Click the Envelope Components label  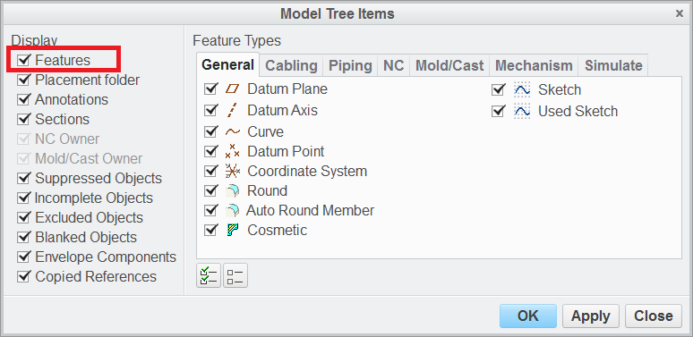[x=106, y=257]
